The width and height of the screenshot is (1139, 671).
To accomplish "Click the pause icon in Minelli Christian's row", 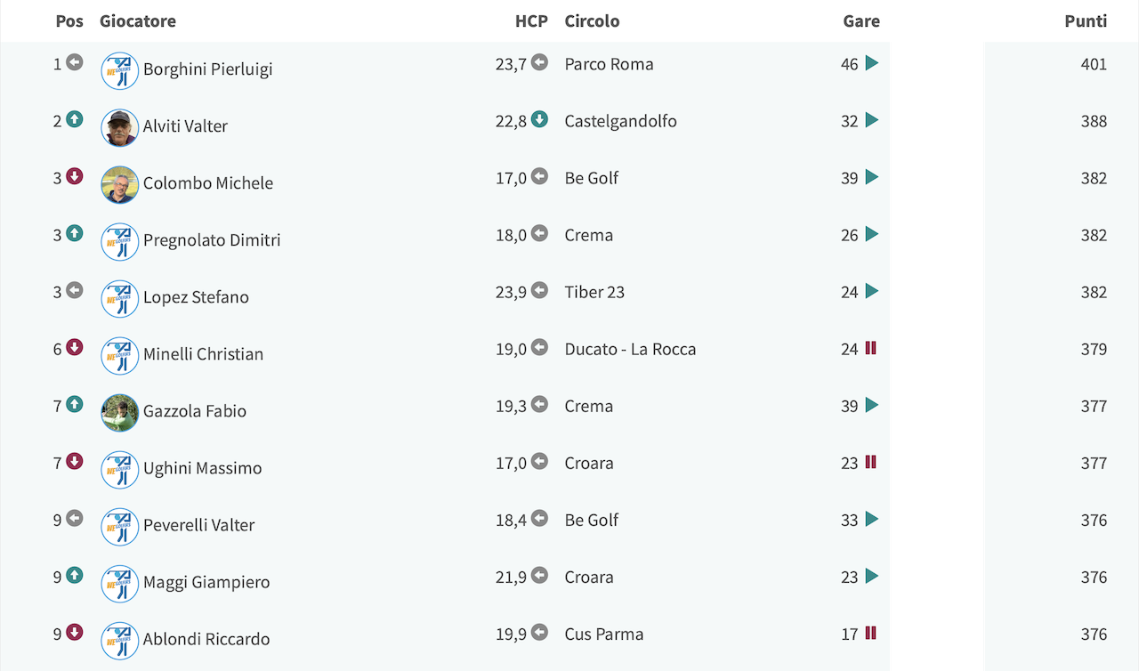I will pyautogui.click(x=871, y=348).
